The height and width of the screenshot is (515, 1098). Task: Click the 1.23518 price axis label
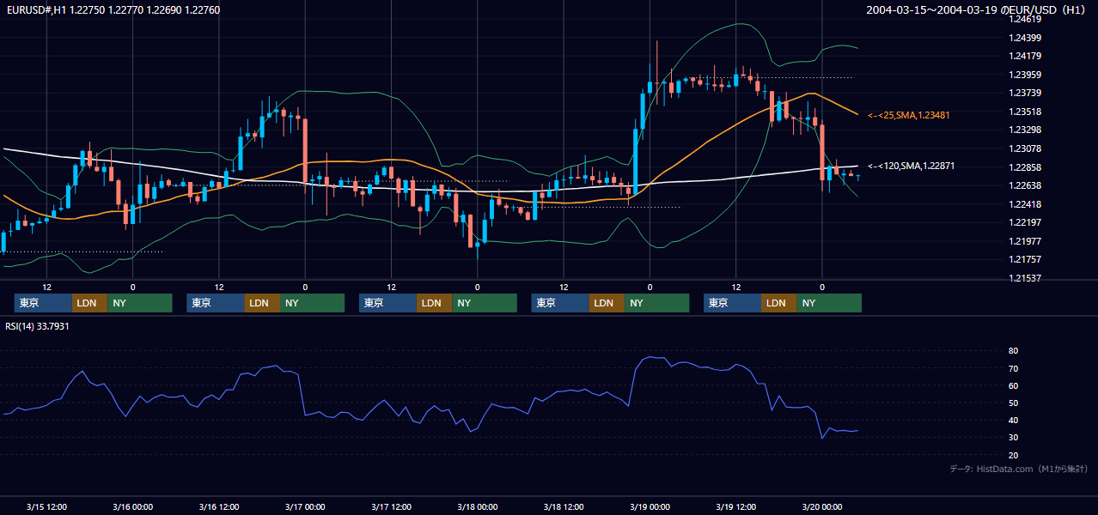coord(1026,112)
